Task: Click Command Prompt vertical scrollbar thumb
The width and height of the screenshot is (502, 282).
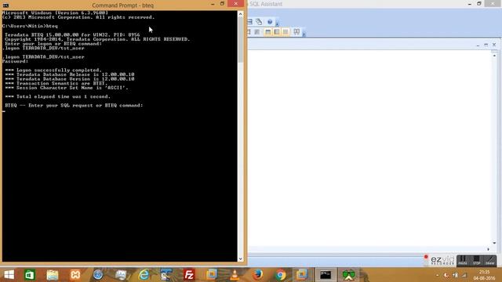Action: point(241,40)
